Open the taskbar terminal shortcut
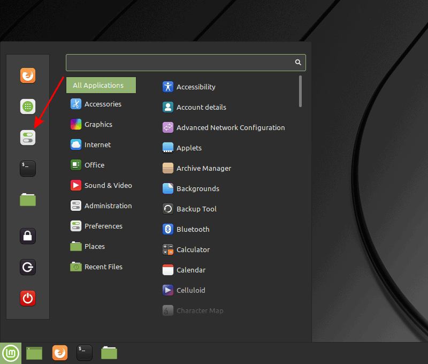Image resolution: width=428 pixels, height=364 pixels. [x=84, y=353]
